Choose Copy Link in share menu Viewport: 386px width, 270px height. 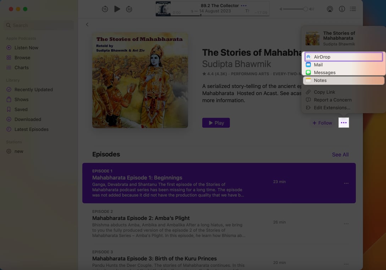324,92
